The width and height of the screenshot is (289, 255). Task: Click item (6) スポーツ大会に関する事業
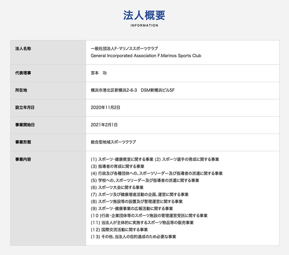tap(117, 188)
